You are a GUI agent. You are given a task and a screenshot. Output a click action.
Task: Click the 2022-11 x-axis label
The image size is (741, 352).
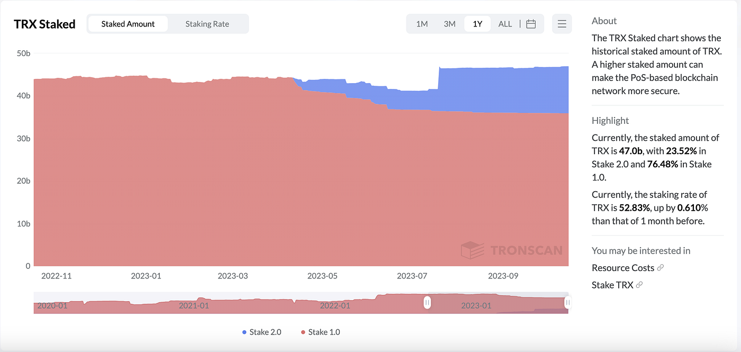click(56, 276)
